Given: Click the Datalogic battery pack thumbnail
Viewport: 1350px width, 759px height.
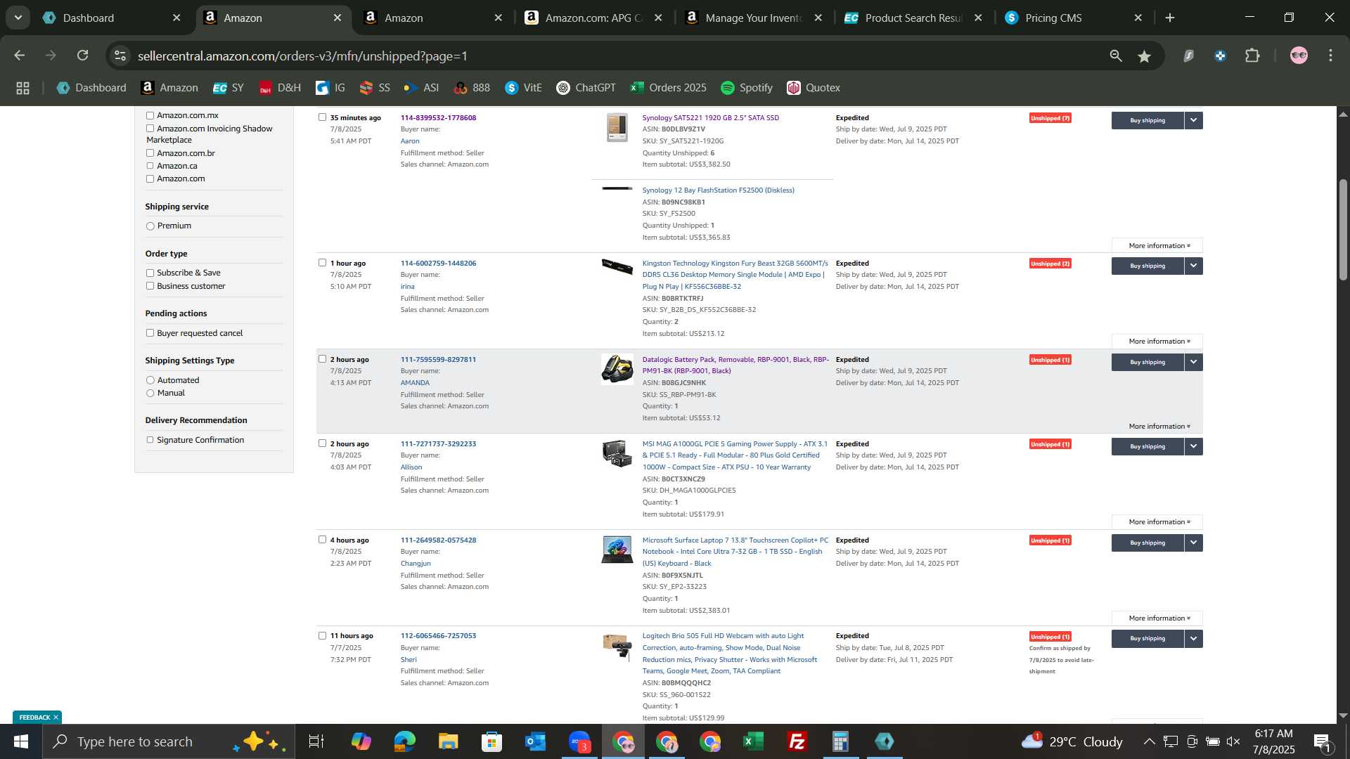Looking at the screenshot, I should 617,369.
